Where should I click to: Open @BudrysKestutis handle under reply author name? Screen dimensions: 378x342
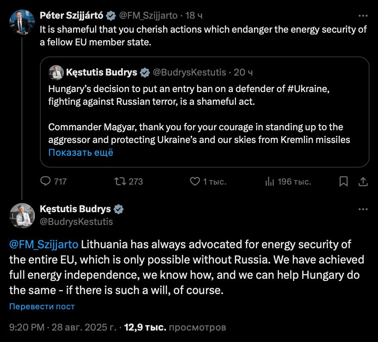[76, 221]
